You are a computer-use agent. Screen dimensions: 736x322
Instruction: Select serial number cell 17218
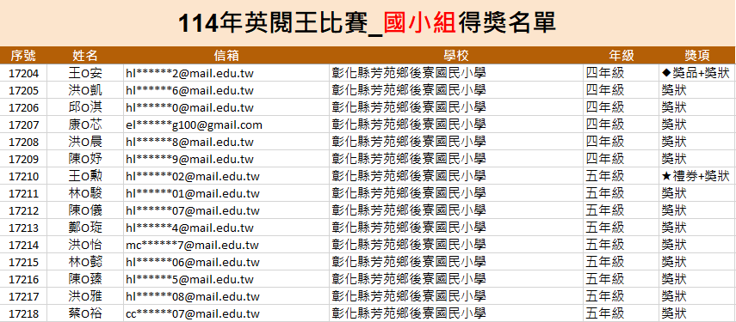[23, 313]
